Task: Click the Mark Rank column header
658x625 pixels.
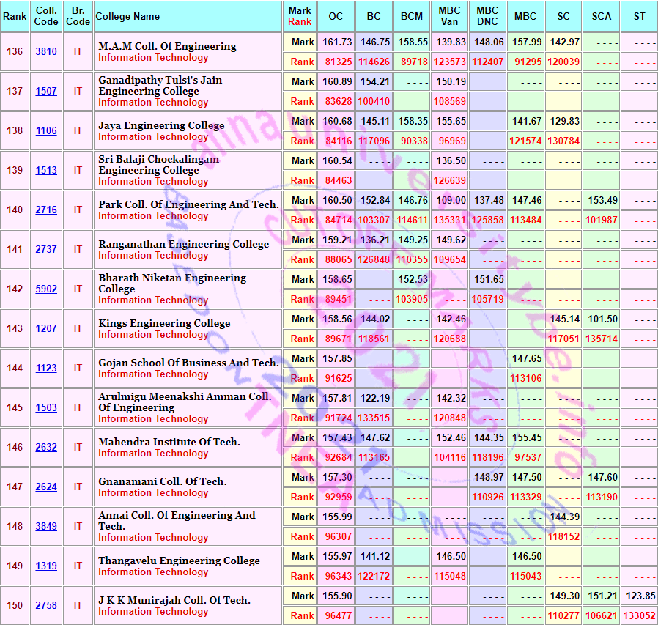Action: (x=300, y=16)
